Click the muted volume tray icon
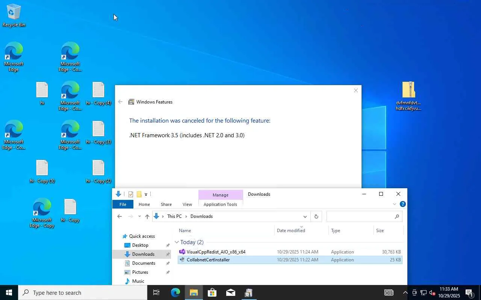 click(x=432, y=292)
